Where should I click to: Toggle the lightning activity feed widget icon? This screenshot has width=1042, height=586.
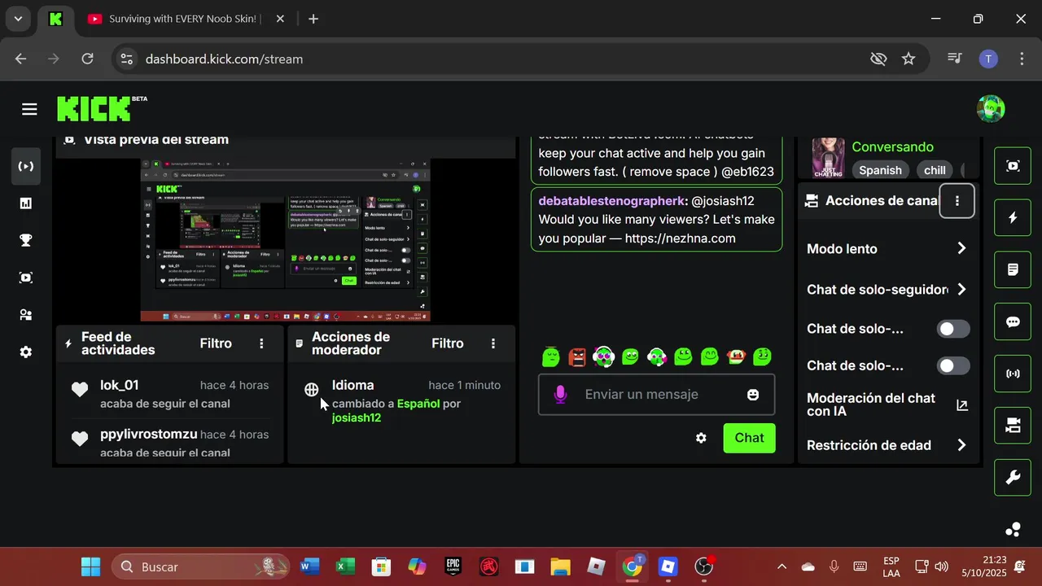pyautogui.click(x=1013, y=218)
